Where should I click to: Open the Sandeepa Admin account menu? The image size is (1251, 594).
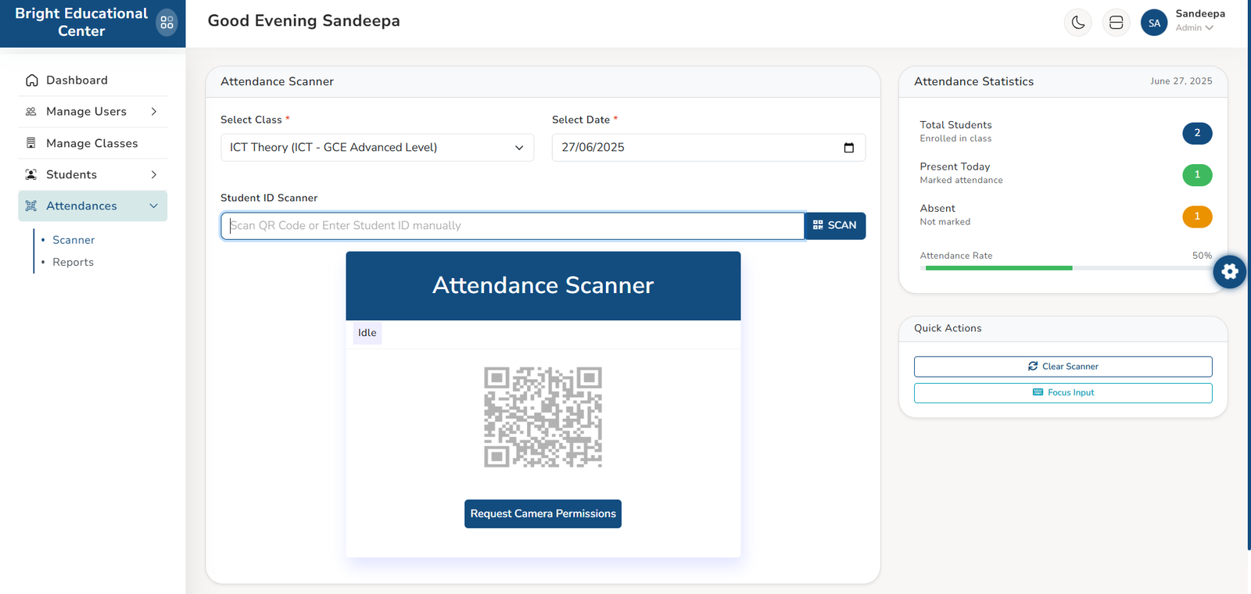tap(1199, 21)
